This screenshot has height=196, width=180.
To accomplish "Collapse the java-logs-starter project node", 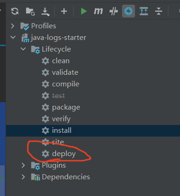I will pyautogui.click(x=13, y=37).
